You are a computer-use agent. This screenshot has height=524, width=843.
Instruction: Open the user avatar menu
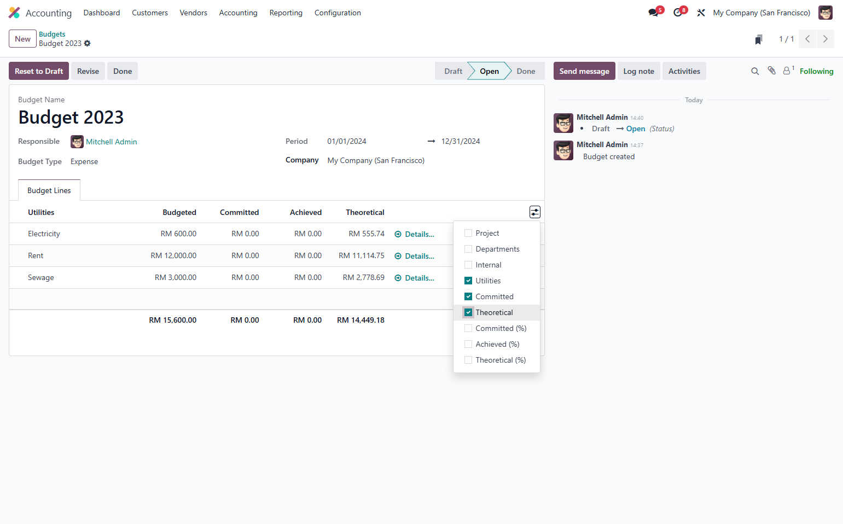pyautogui.click(x=825, y=13)
